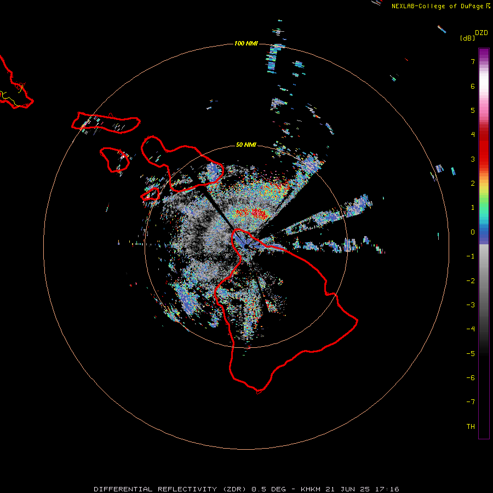The width and height of the screenshot is (493, 493).
Task: Click the blue segment of the color bar
Action: tap(484, 234)
